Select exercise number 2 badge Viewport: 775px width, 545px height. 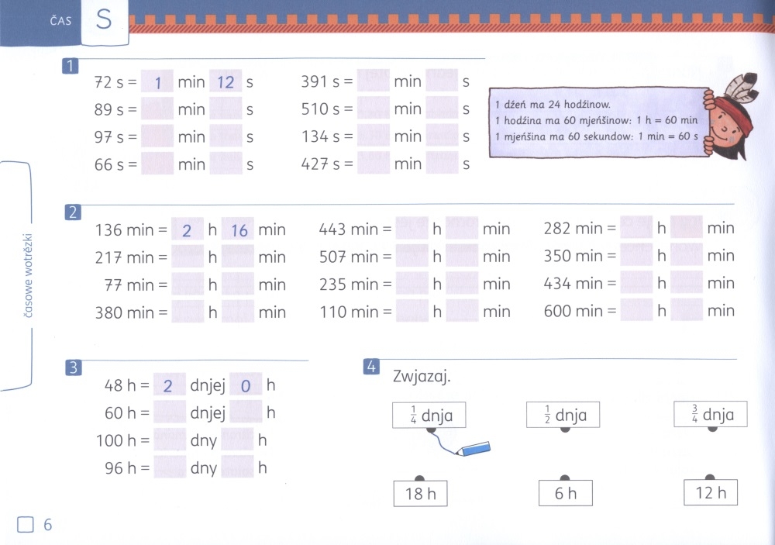(71, 212)
